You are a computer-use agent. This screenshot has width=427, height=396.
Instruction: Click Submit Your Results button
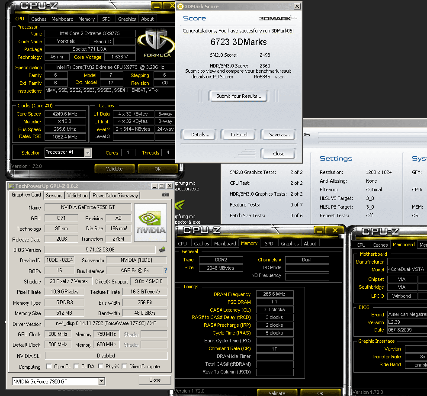pyautogui.click(x=238, y=96)
